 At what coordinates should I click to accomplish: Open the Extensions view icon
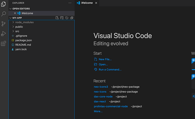pos(4,44)
